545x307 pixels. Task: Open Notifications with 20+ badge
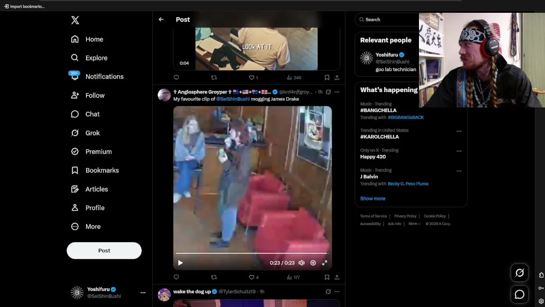pos(97,77)
